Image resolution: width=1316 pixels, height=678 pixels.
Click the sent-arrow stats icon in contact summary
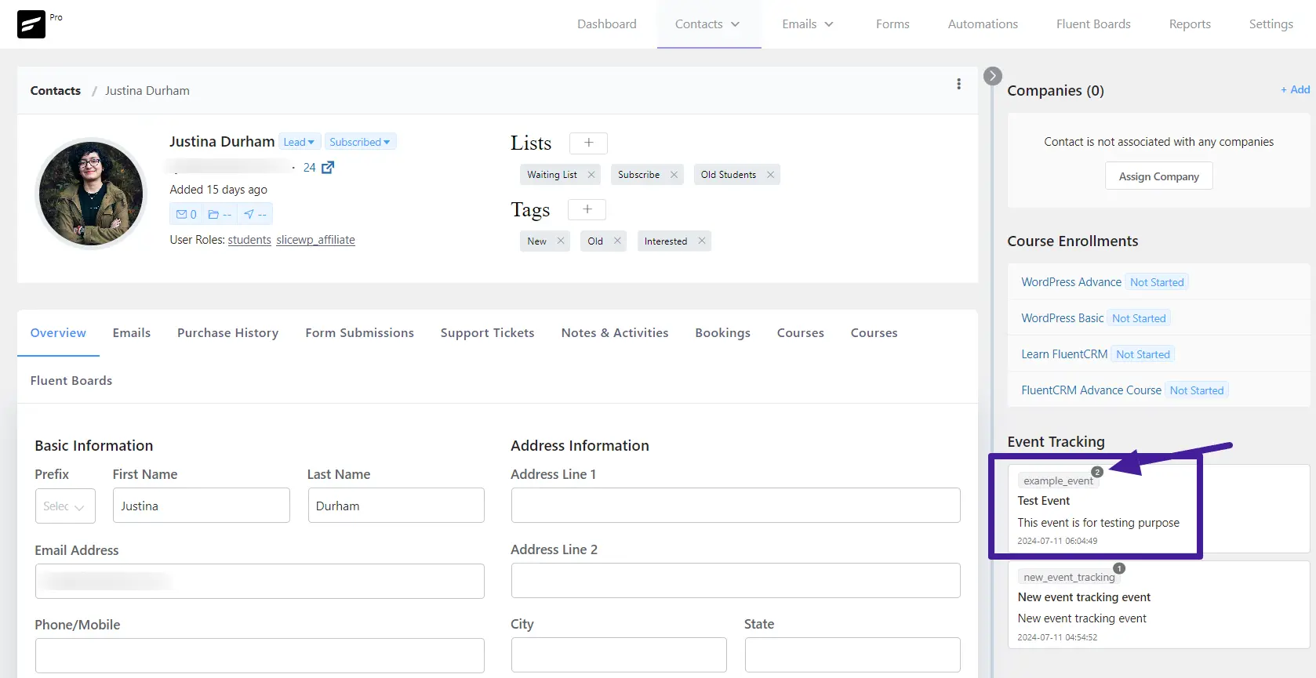[x=255, y=214]
